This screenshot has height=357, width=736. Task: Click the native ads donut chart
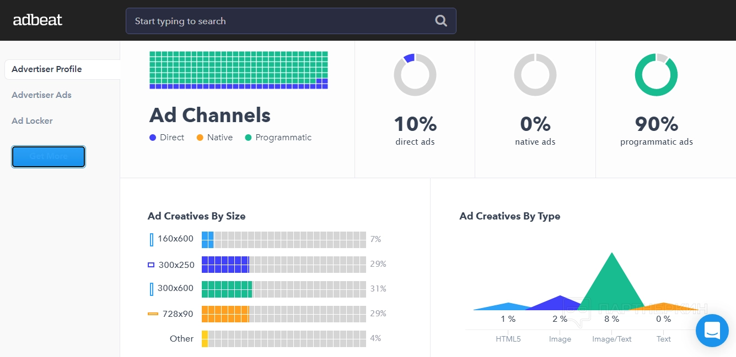[x=535, y=75]
